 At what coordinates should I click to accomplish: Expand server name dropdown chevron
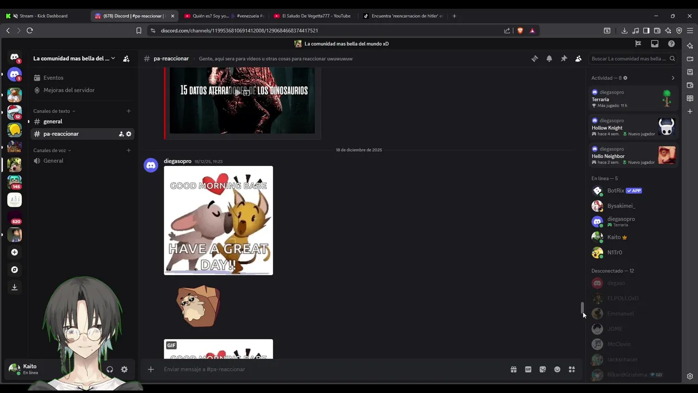pyautogui.click(x=113, y=58)
